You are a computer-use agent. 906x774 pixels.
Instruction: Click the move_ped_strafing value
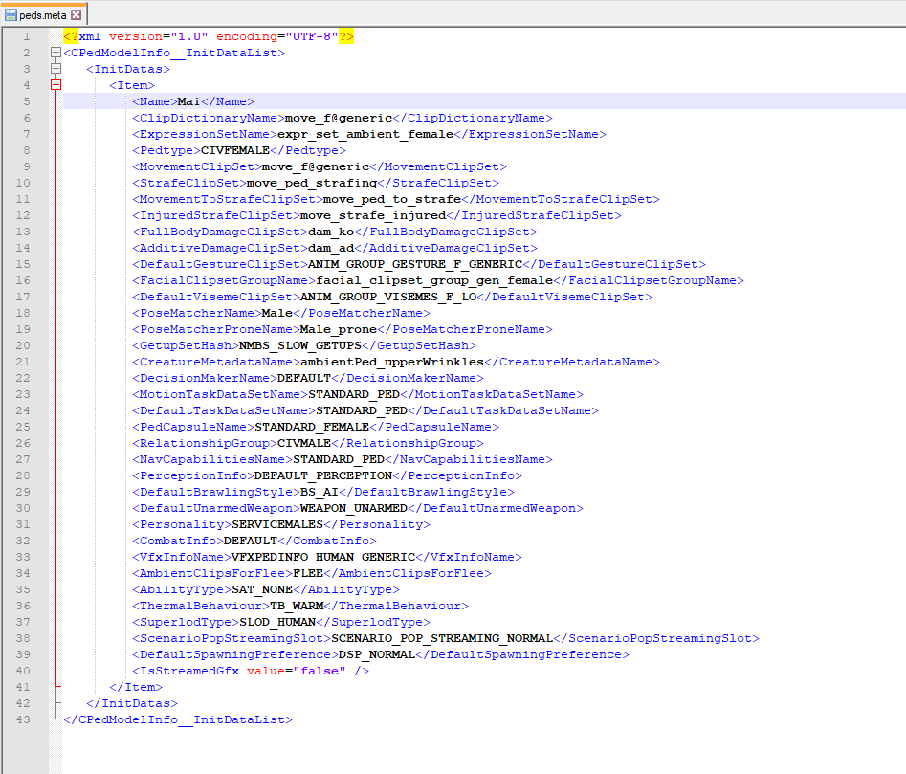coord(312,183)
